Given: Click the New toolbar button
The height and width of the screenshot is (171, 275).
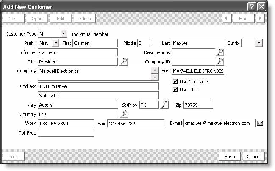Looking at the screenshot, I should (x=13, y=19).
